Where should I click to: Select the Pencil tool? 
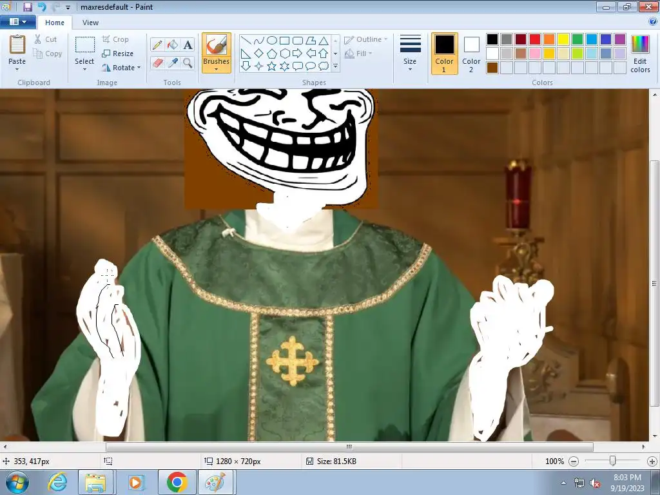[157, 44]
